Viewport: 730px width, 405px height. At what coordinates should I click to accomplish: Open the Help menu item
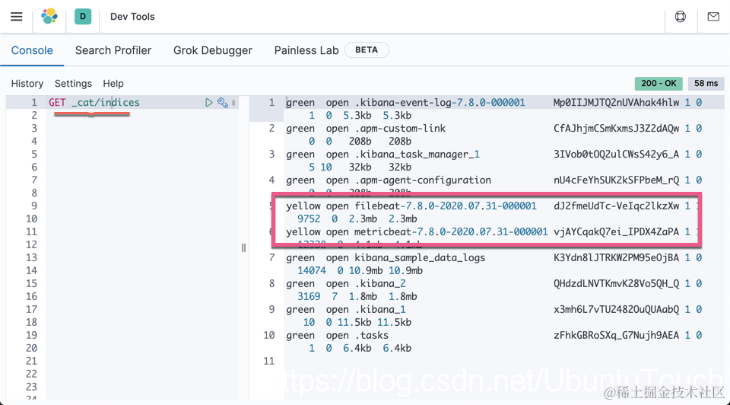[x=113, y=84]
